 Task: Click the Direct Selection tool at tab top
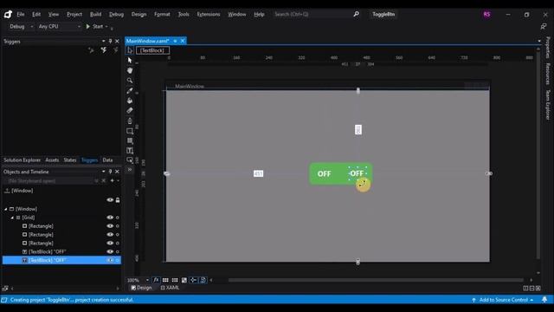(130, 50)
